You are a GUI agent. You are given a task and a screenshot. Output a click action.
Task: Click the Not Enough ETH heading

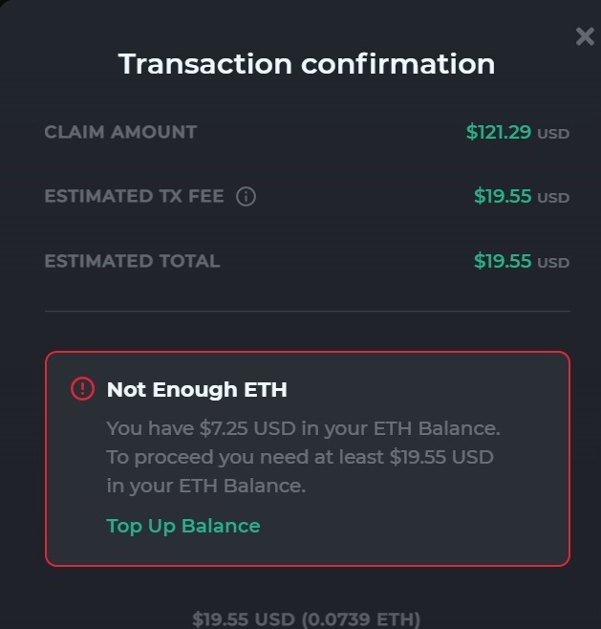[x=197, y=389]
